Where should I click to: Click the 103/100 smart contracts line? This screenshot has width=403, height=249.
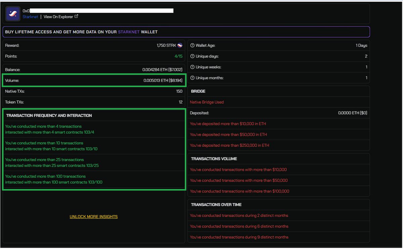(x=54, y=182)
